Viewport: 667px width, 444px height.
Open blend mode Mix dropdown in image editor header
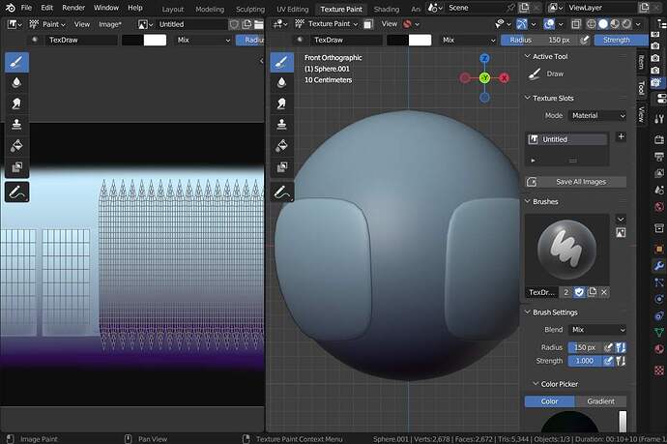coord(204,40)
